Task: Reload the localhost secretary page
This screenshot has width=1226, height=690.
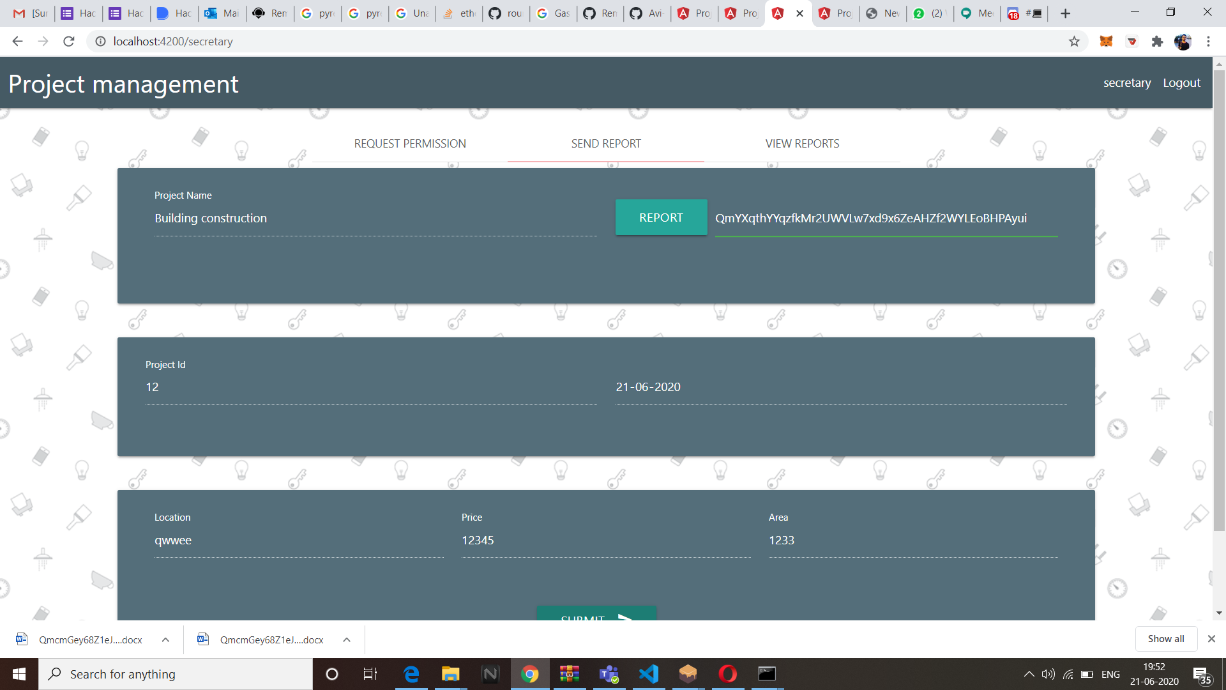Action: pos(69,42)
